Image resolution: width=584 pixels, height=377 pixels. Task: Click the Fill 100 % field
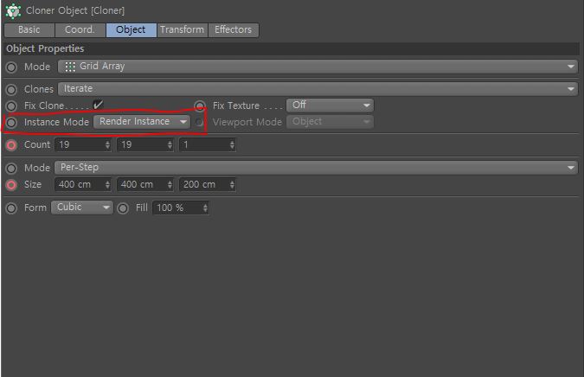tap(181, 208)
